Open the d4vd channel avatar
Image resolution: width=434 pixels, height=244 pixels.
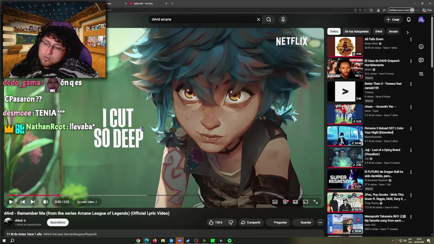(8, 222)
